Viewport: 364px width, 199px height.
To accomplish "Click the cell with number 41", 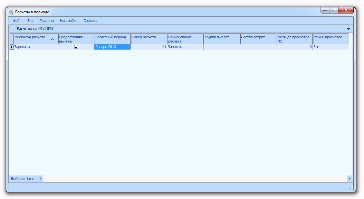I will pos(149,47).
